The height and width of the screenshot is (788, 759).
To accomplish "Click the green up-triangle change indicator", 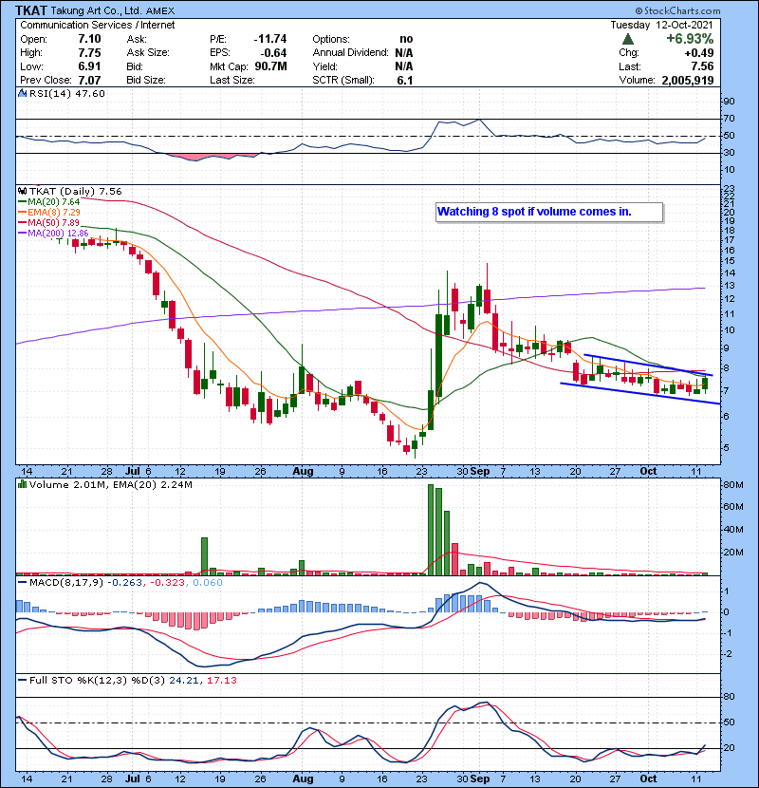I will point(628,39).
